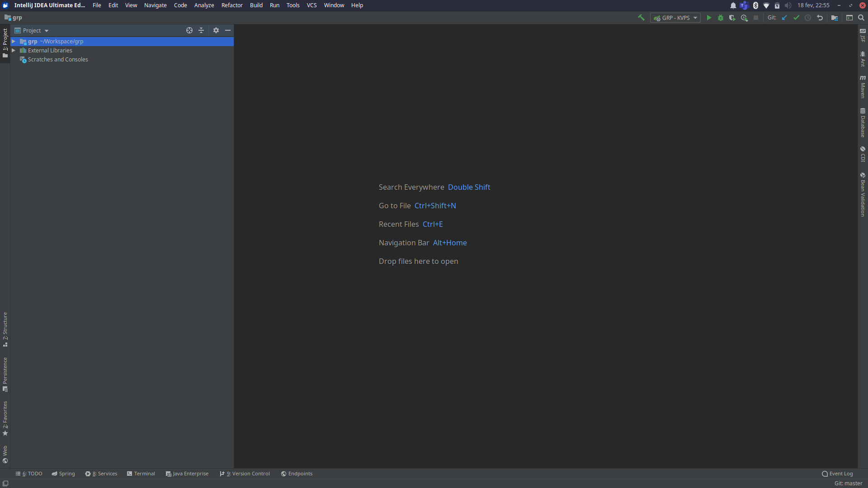The image size is (868, 488).
Task: Open the Window menu
Action: coord(334,5)
